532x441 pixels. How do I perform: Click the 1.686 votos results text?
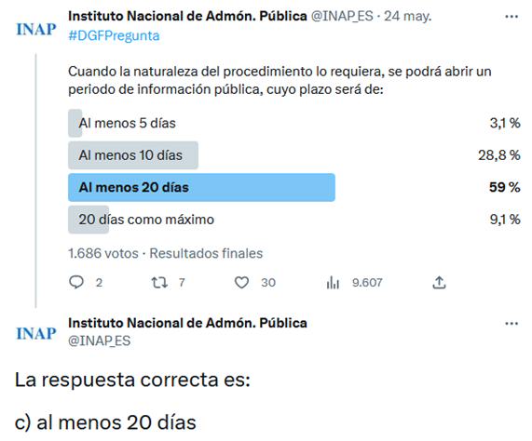click(103, 253)
